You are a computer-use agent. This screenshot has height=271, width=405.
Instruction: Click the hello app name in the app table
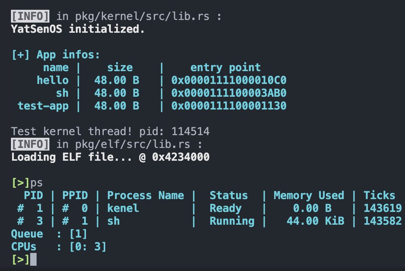pos(52,80)
